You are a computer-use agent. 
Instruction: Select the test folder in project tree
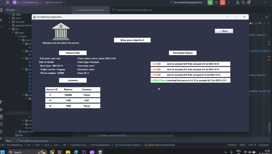pyautogui.click(x=19, y=135)
